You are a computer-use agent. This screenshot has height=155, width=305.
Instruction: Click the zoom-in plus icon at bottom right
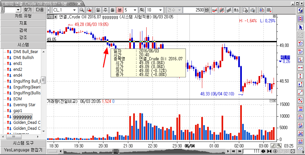(x=275, y=151)
